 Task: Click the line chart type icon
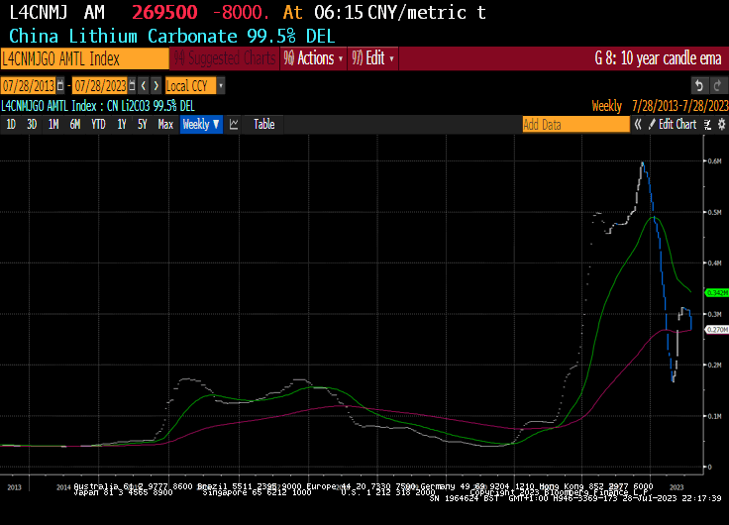click(x=235, y=124)
